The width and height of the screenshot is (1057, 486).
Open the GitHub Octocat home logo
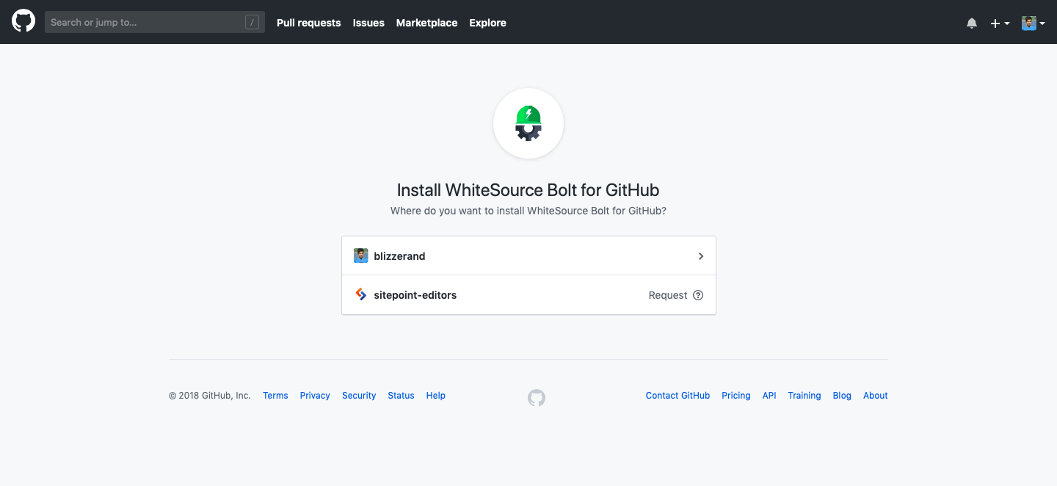23,22
